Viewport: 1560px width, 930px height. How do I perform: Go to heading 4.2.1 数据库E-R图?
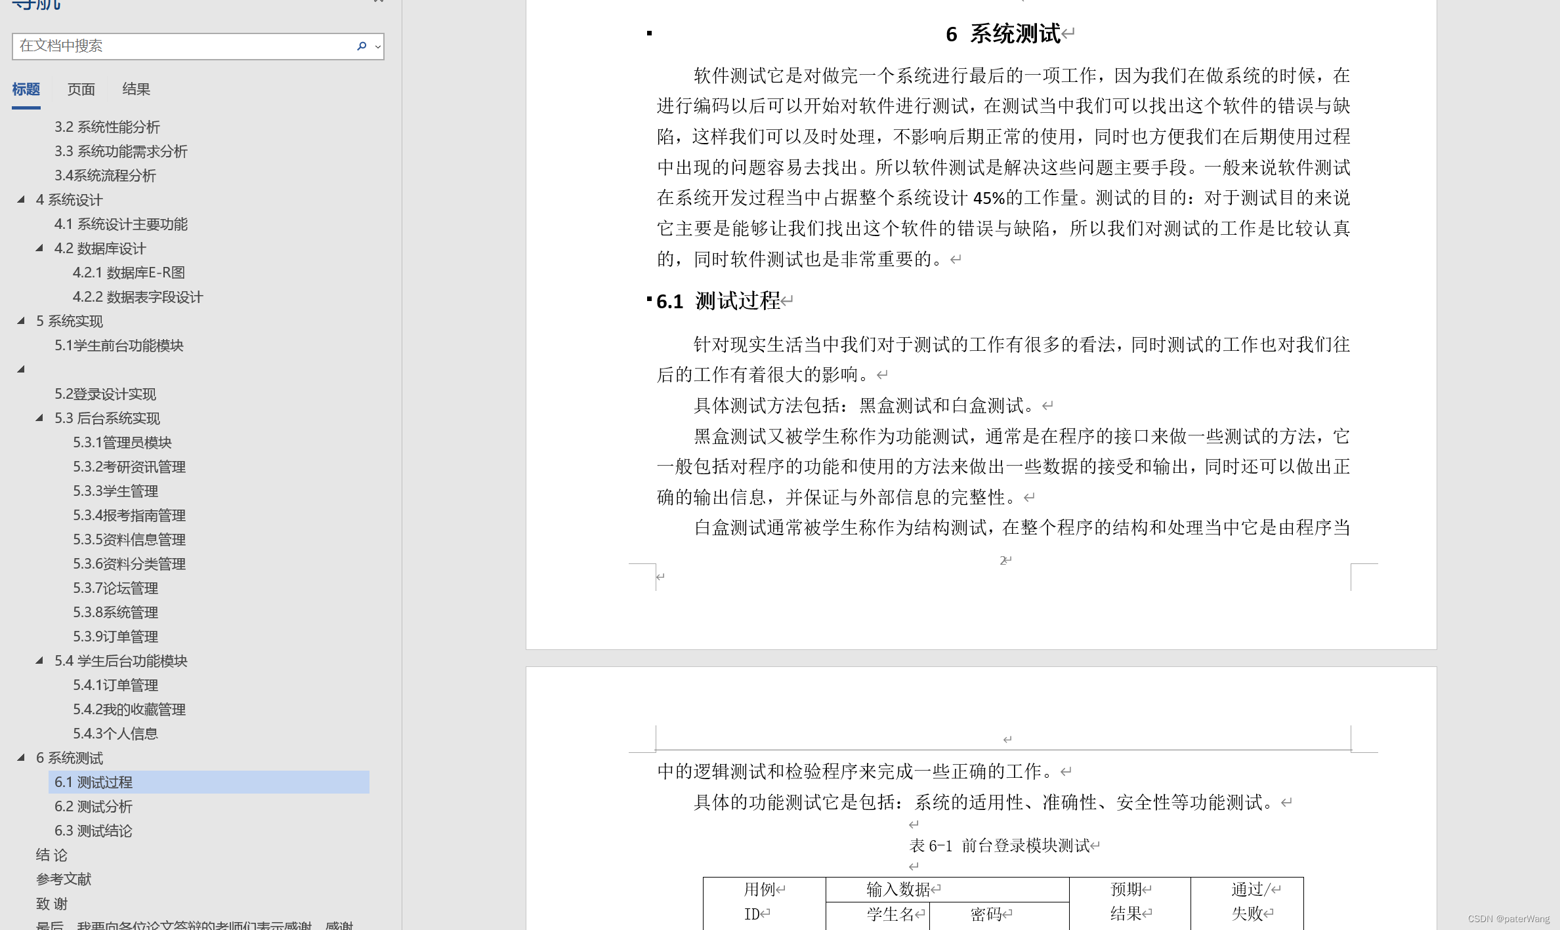pos(129,272)
